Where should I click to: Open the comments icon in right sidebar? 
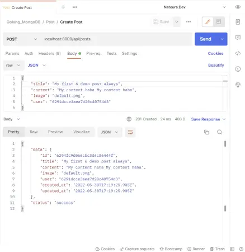[x=238, y=38]
